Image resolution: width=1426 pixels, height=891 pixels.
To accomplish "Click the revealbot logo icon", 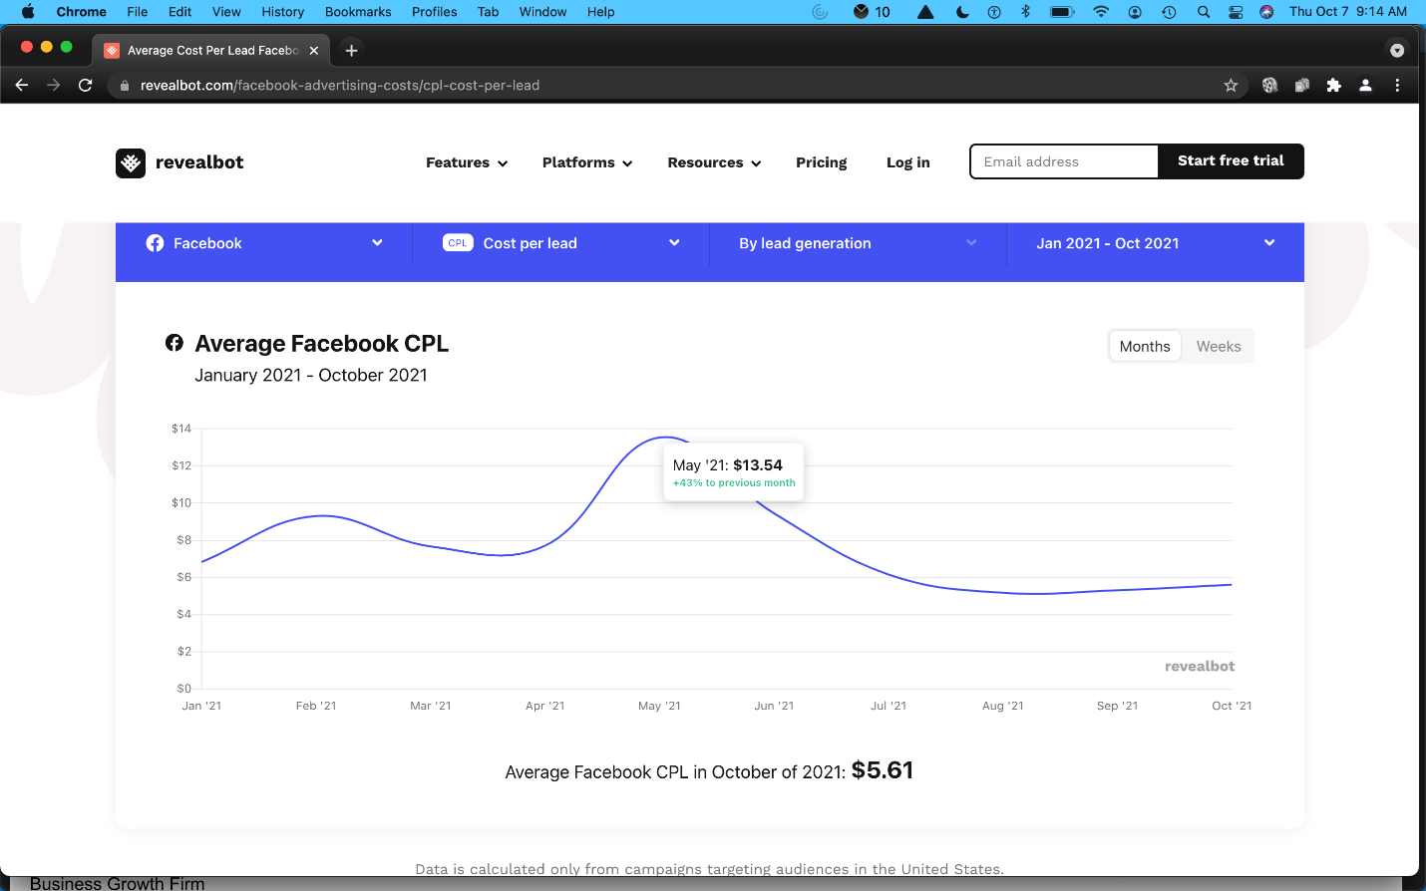I will click(x=131, y=162).
